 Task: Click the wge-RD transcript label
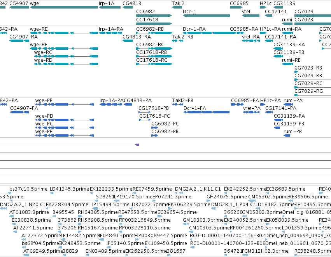43,60
